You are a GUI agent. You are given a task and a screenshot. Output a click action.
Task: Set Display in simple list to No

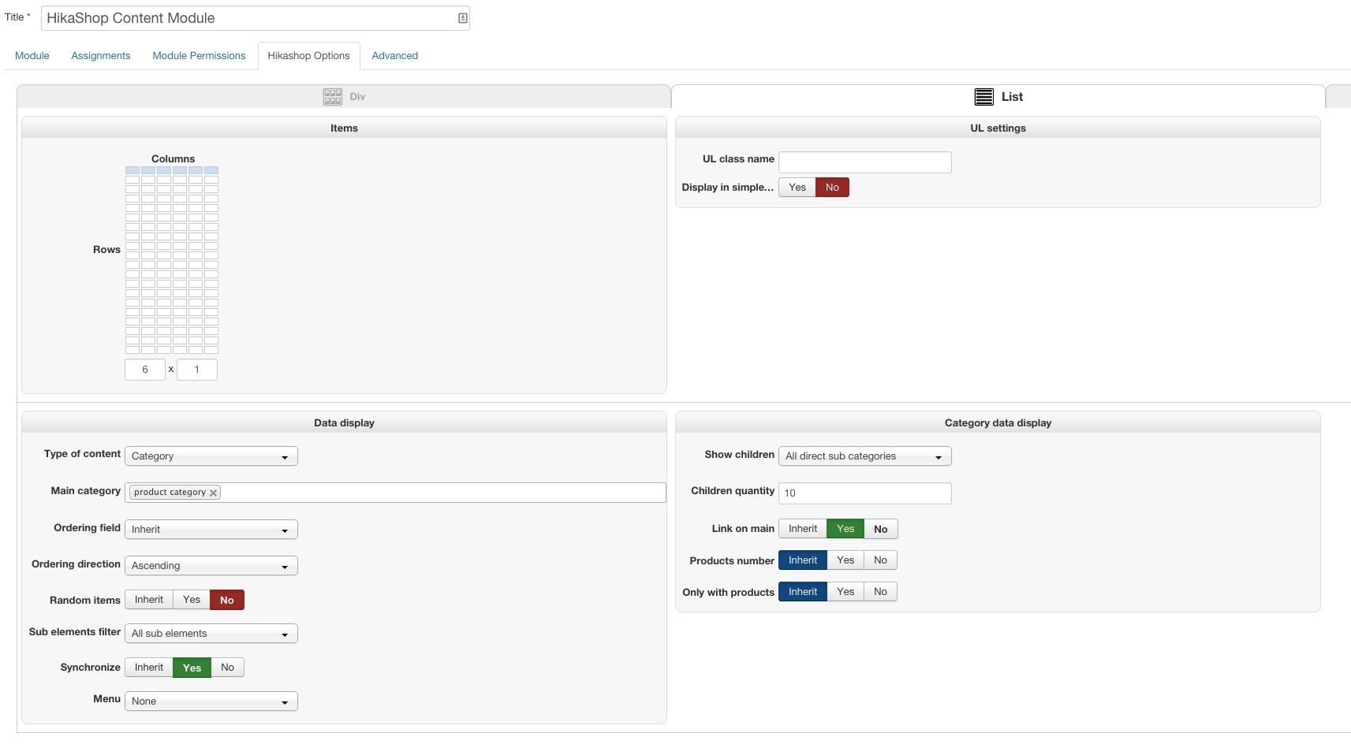pos(832,188)
